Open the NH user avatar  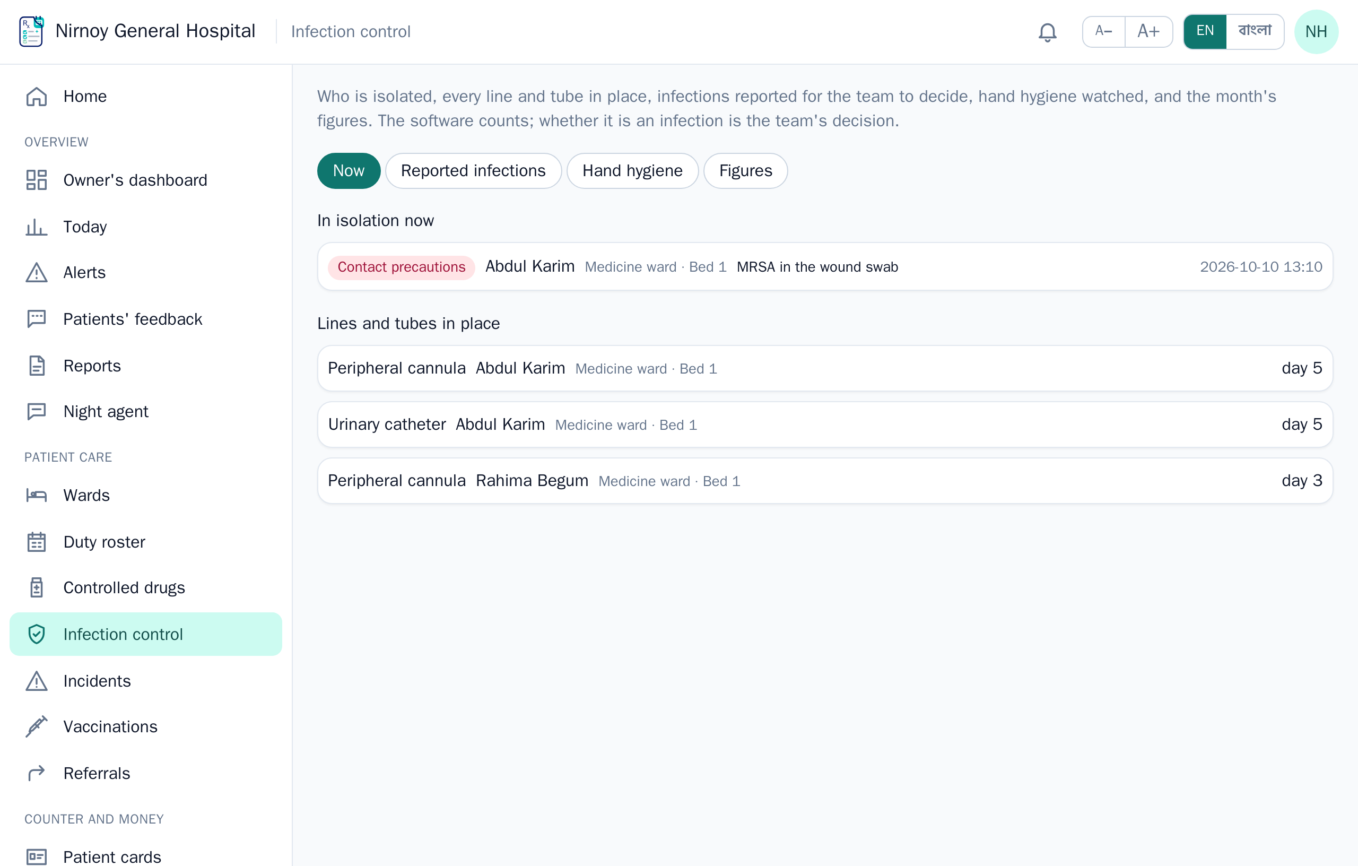tap(1316, 32)
